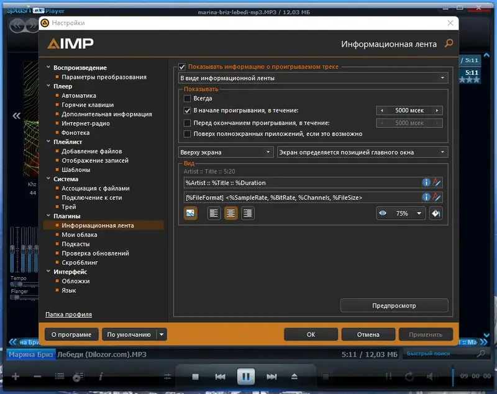Click the Flanger slider in player
497x394 pixels.
(24, 297)
